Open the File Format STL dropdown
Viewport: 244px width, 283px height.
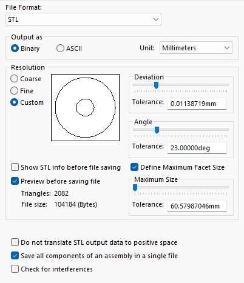point(83,19)
